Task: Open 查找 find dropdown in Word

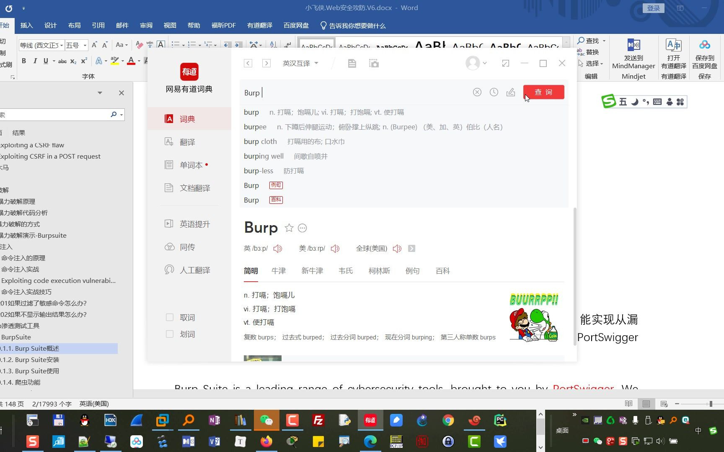Action: point(604,41)
